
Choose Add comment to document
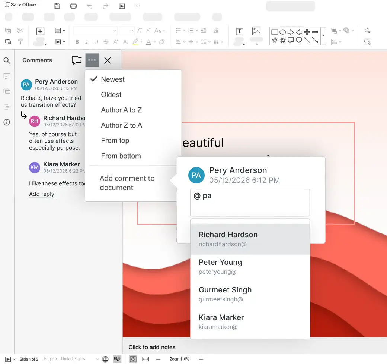127,183
